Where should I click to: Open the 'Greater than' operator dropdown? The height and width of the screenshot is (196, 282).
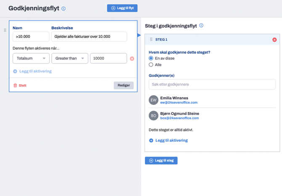(69, 58)
